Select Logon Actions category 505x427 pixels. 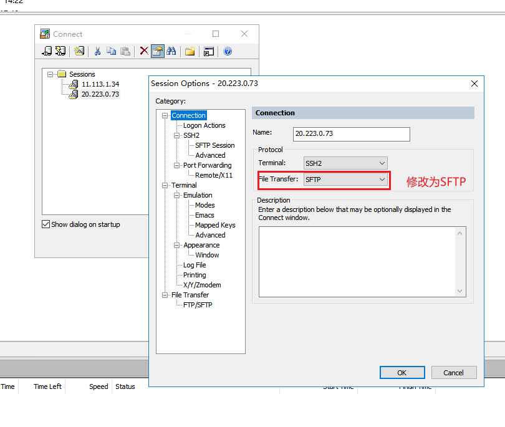click(x=204, y=125)
